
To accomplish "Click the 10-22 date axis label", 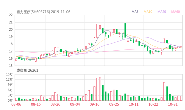I will [153, 104].
